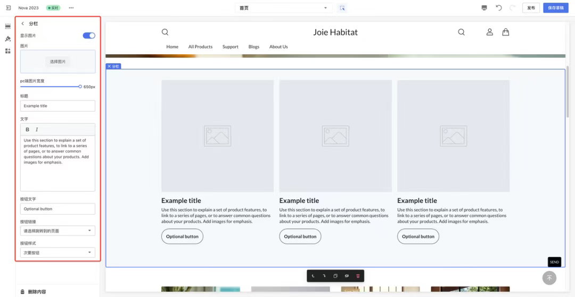
Task: Duplicate the section with copy icon
Action: coord(335,276)
